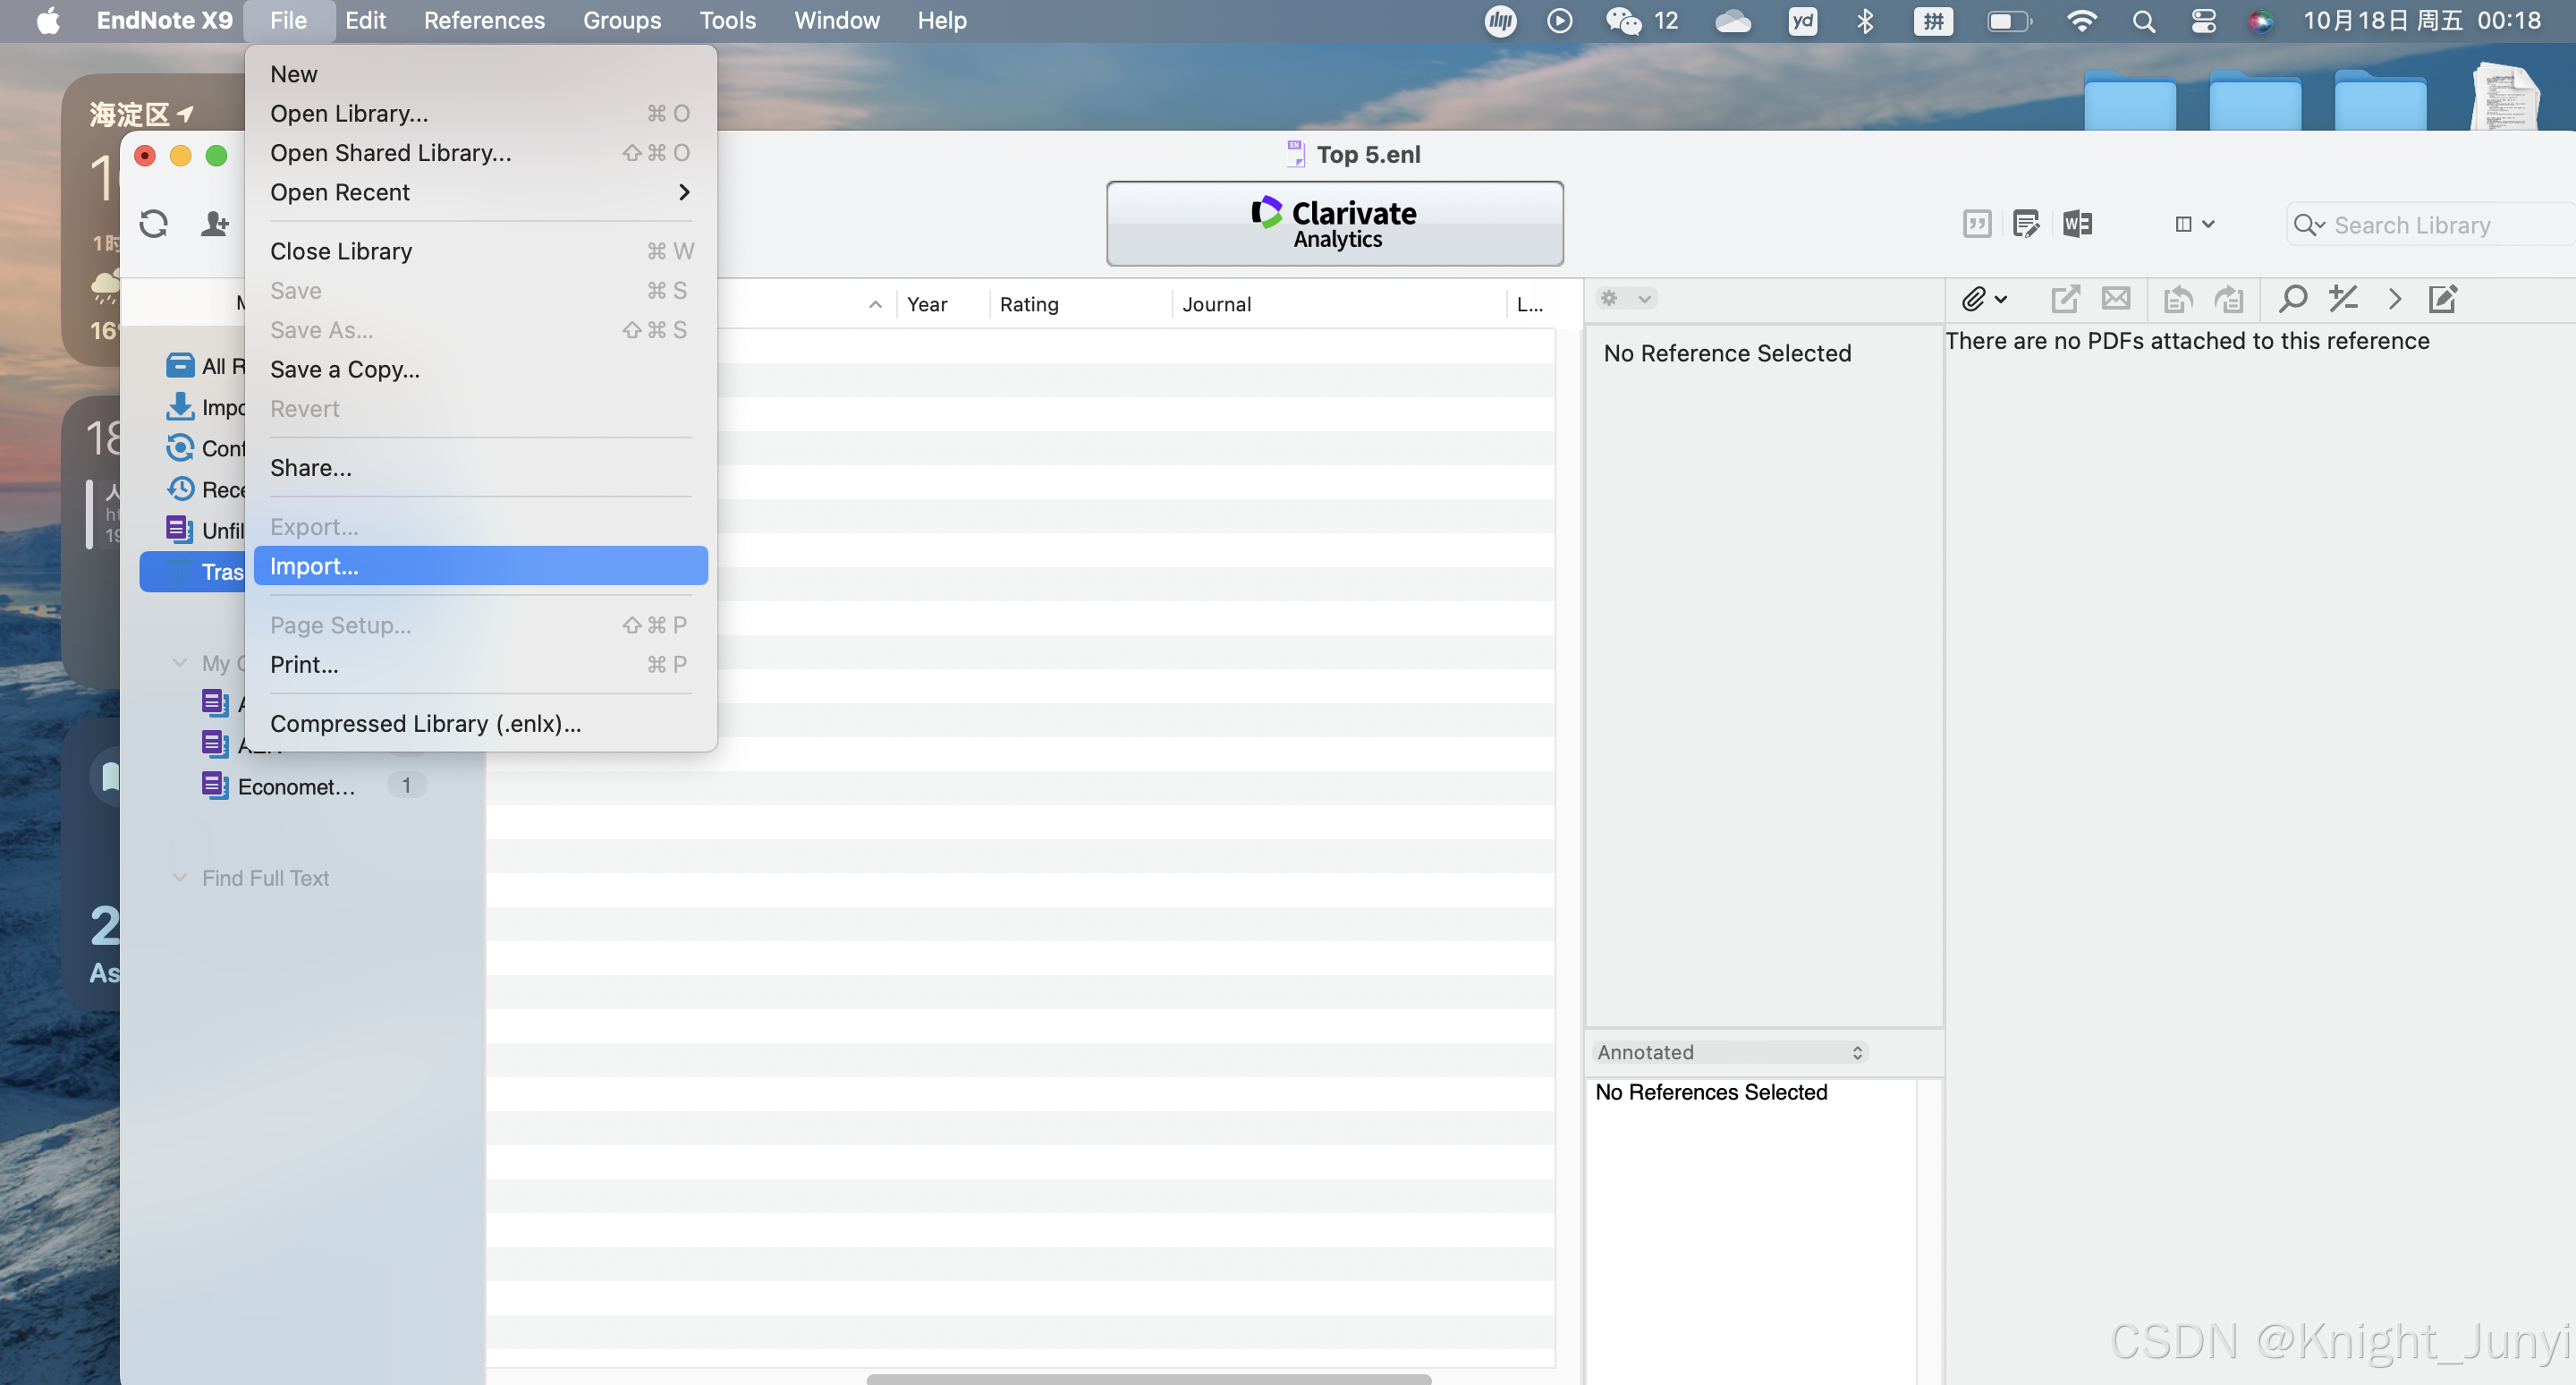Open the Annotated output style selector
The image size is (2576, 1385).
(1729, 1052)
